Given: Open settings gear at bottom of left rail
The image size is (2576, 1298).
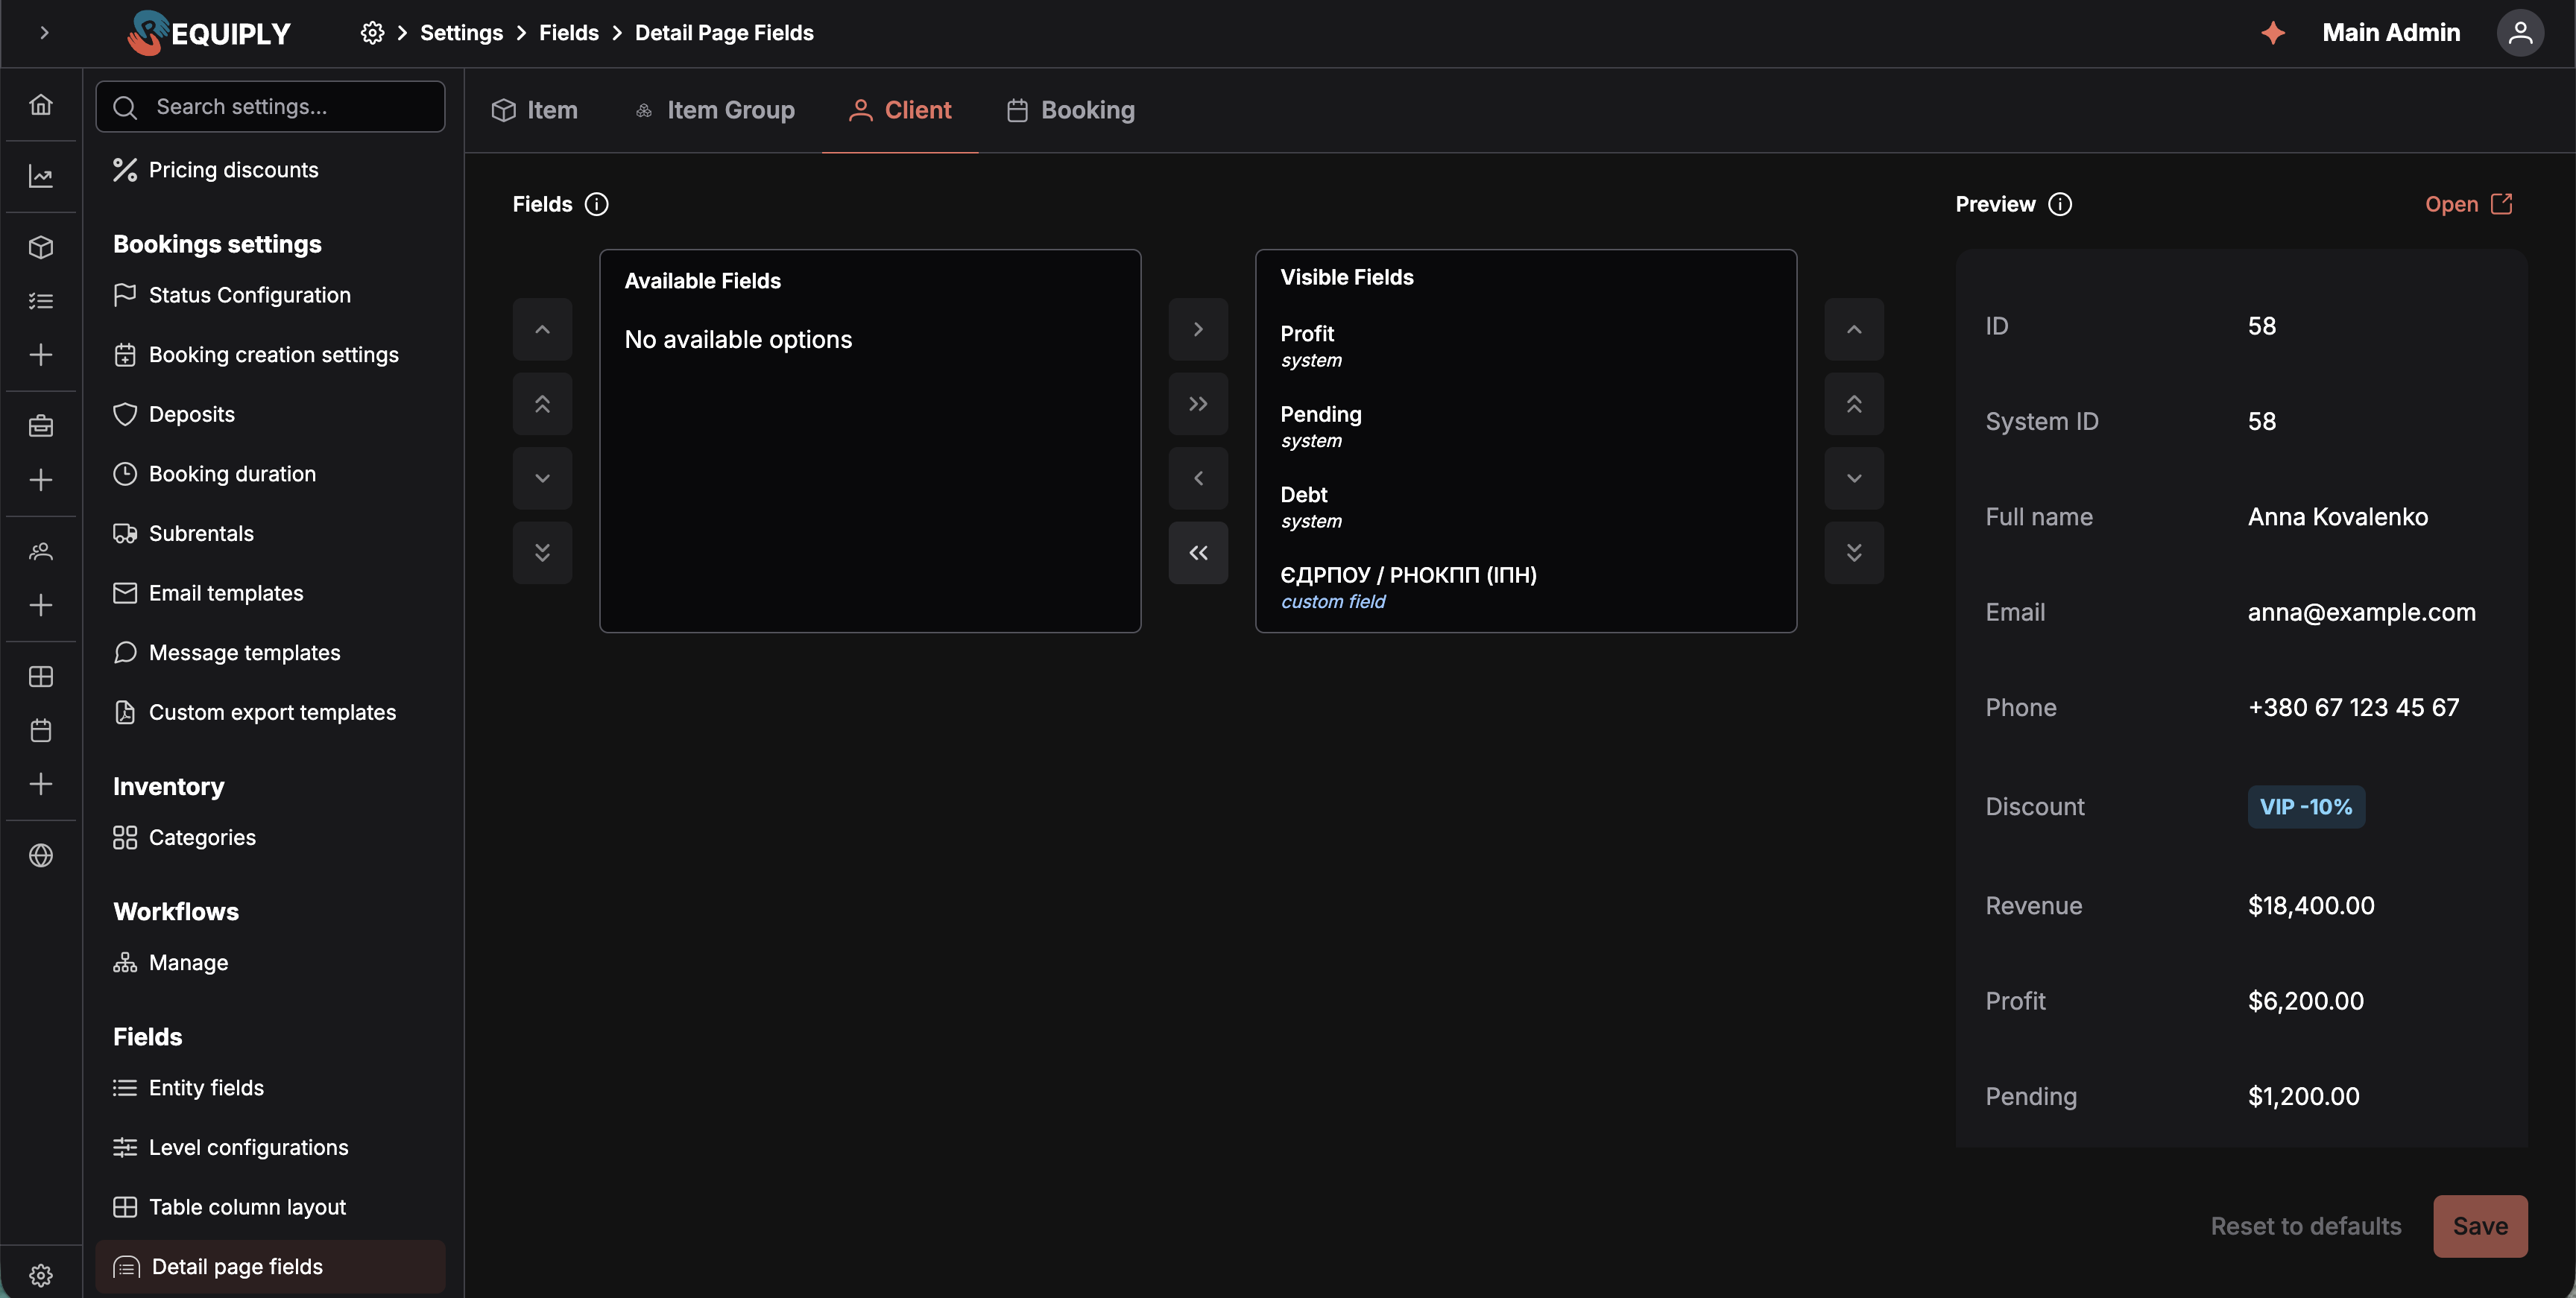Looking at the screenshot, I should tap(41, 1275).
